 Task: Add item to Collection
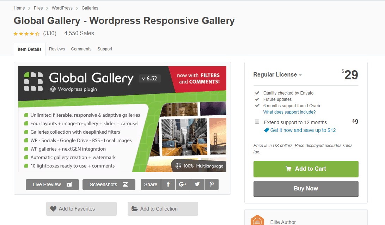163,209
